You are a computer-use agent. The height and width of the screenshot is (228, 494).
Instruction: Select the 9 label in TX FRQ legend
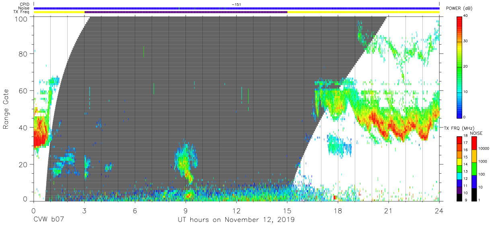click(467, 200)
